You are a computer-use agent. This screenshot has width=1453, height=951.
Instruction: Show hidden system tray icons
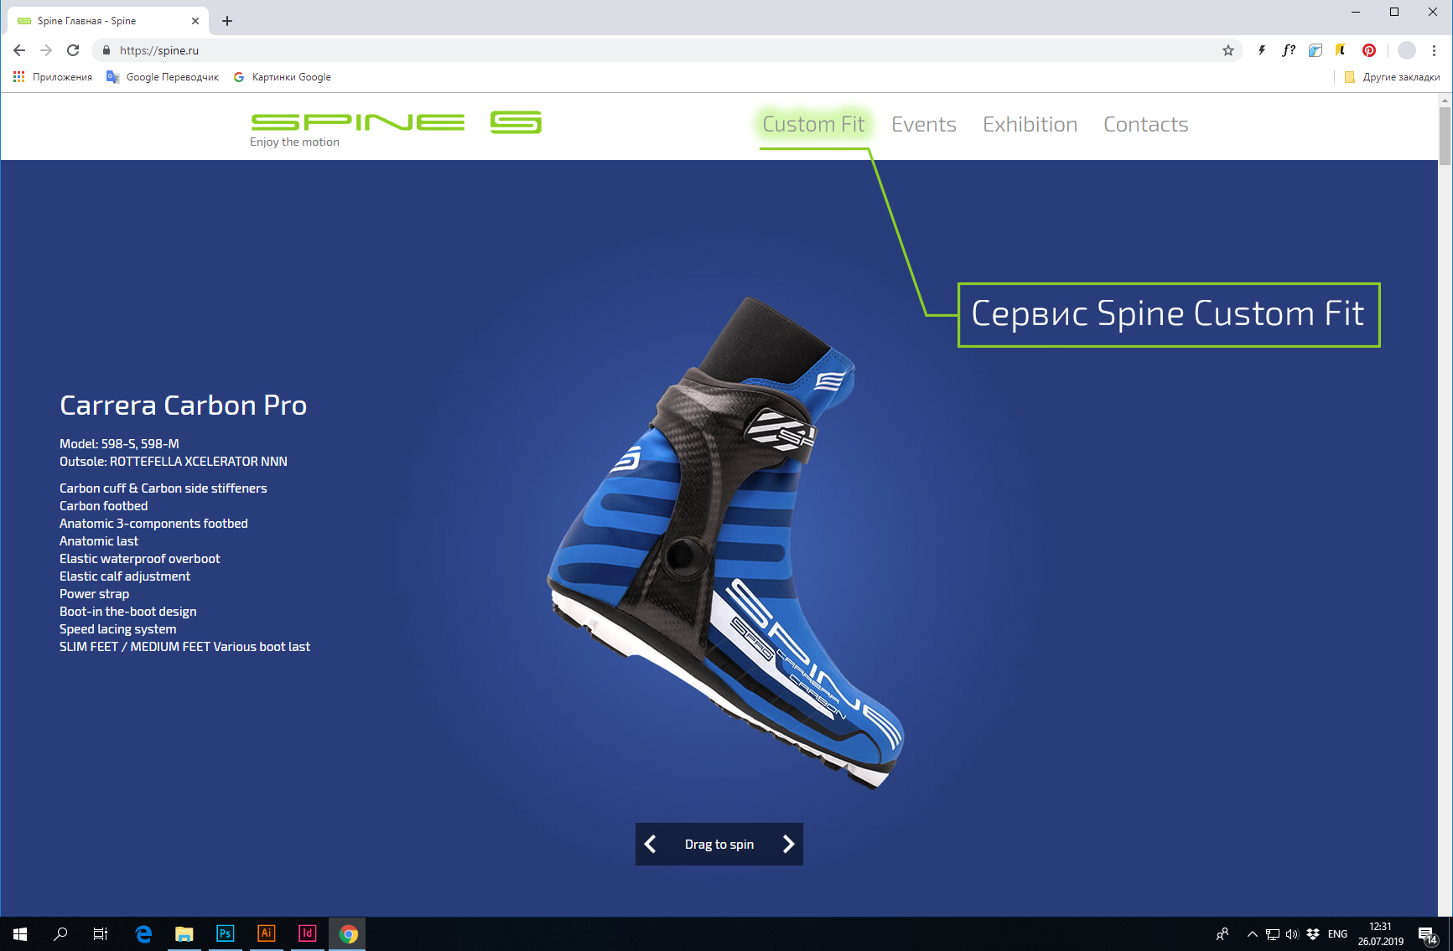click(1253, 934)
